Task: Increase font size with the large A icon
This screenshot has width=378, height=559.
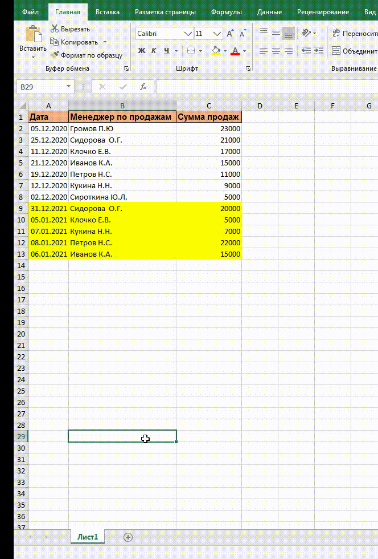Action: pyautogui.click(x=230, y=34)
